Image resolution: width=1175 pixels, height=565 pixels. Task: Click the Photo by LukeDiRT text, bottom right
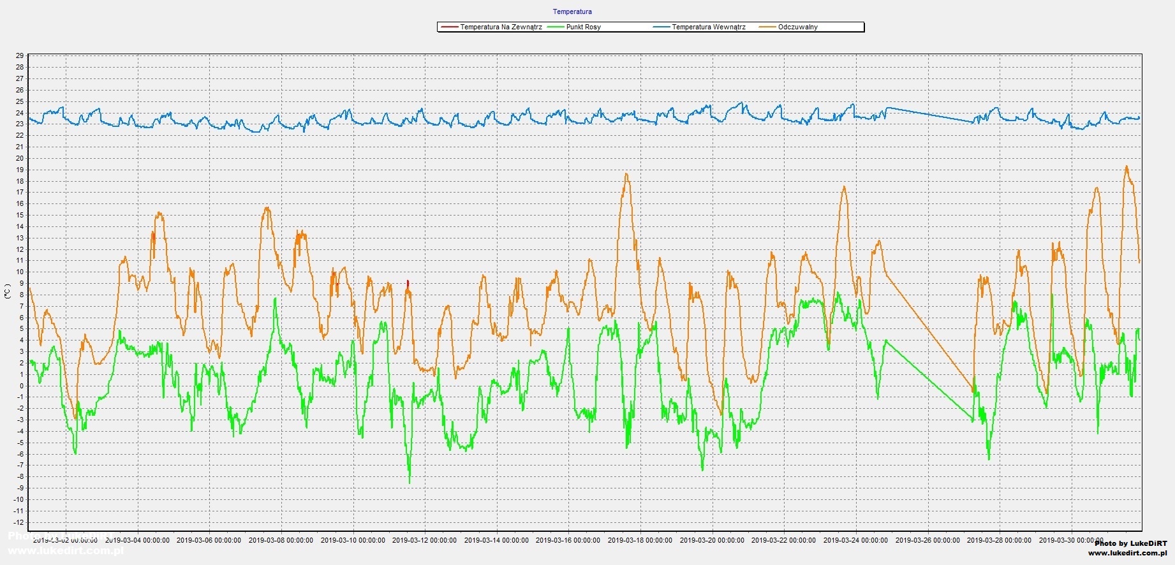pyautogui.click(x=1131, y=543)
